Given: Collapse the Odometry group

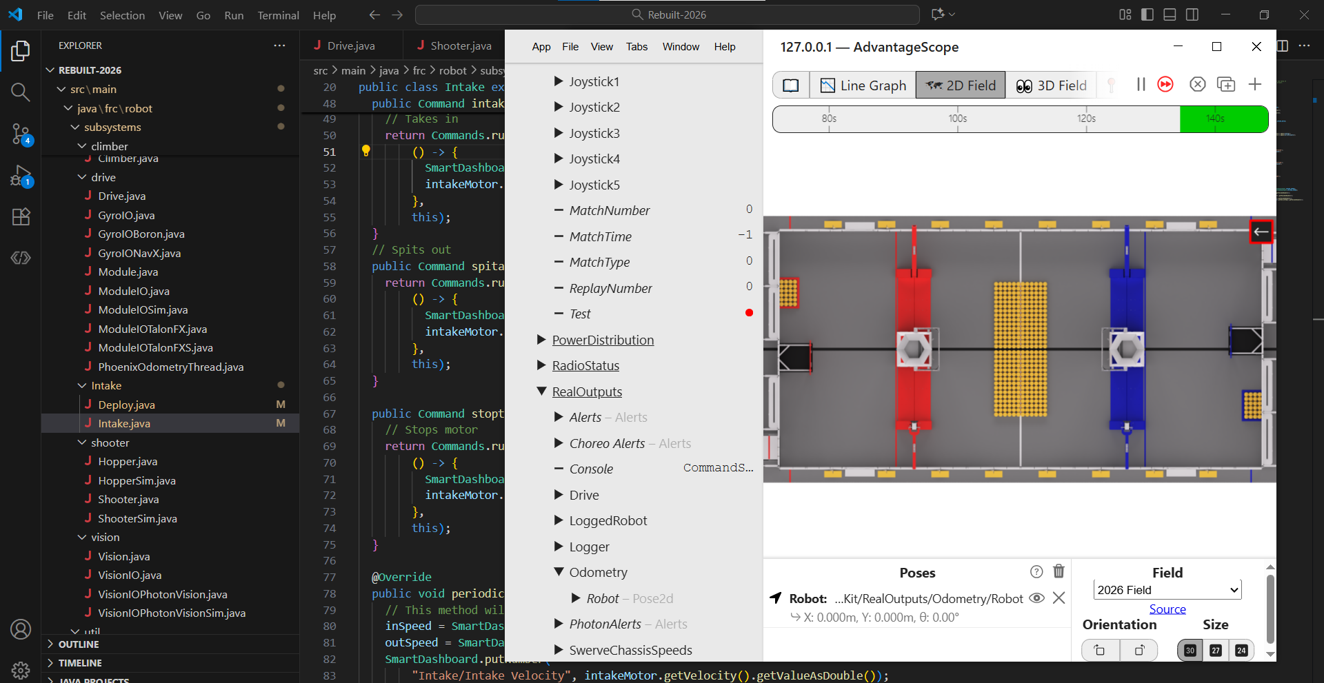Looking at the screenshot, I should click(559, 572).
